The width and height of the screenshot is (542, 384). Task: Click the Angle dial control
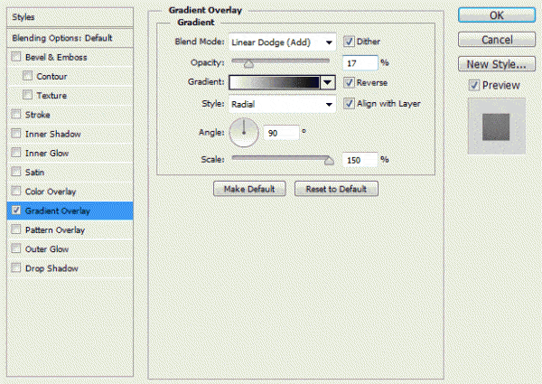click(244, 133)
